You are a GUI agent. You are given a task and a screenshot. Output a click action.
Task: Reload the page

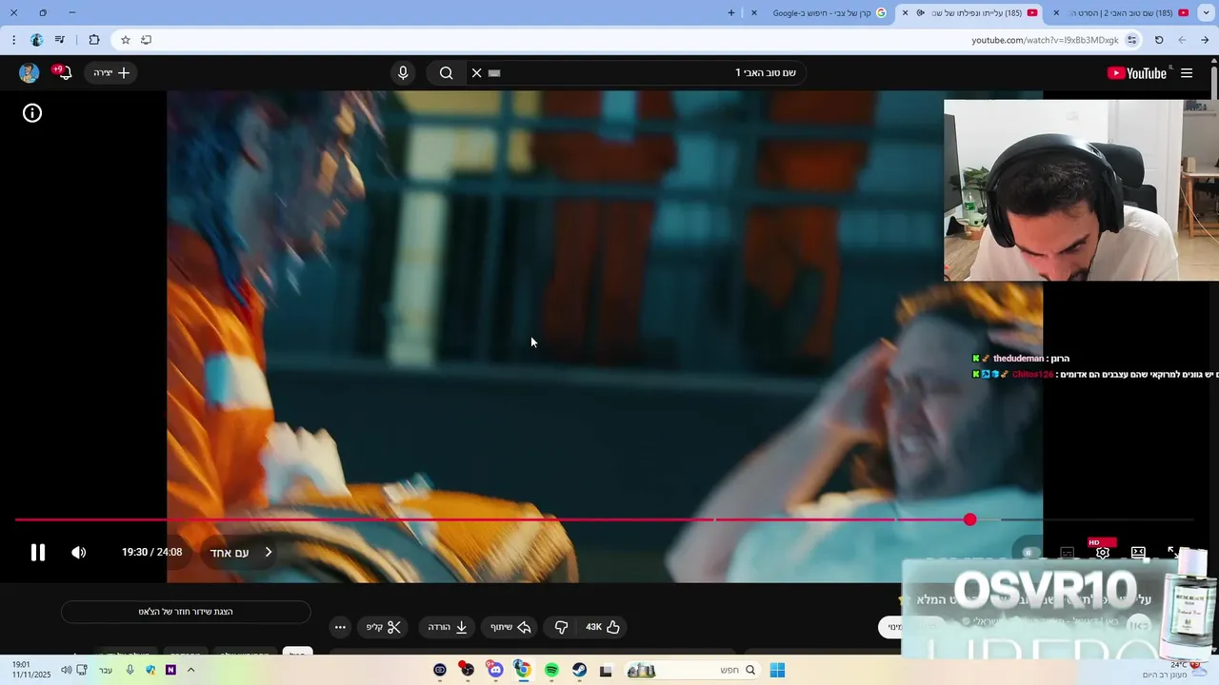pyautogui.click(x=1159, y=40)
